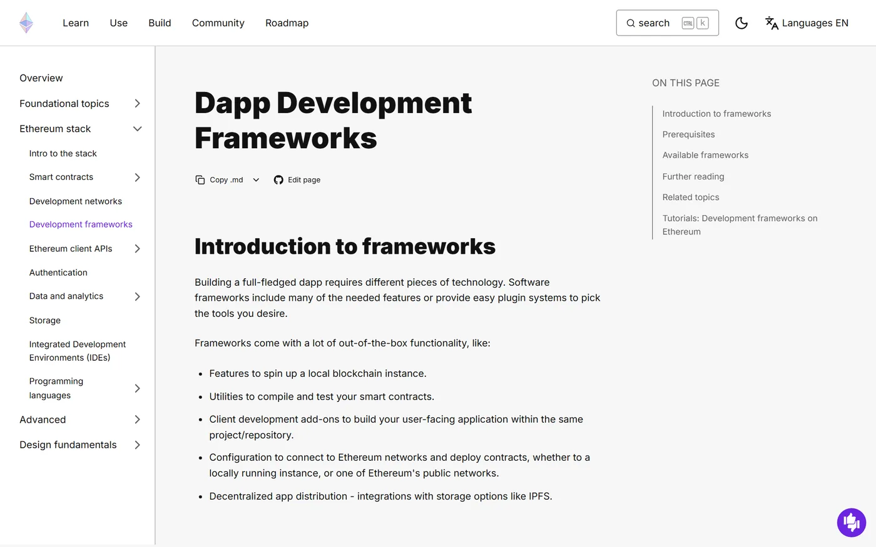The height and width of the screenshot is (547, 876).
Task: Click the GitHub icon beside Edit page
Action: pyautogui.click(x=278, y=180)
